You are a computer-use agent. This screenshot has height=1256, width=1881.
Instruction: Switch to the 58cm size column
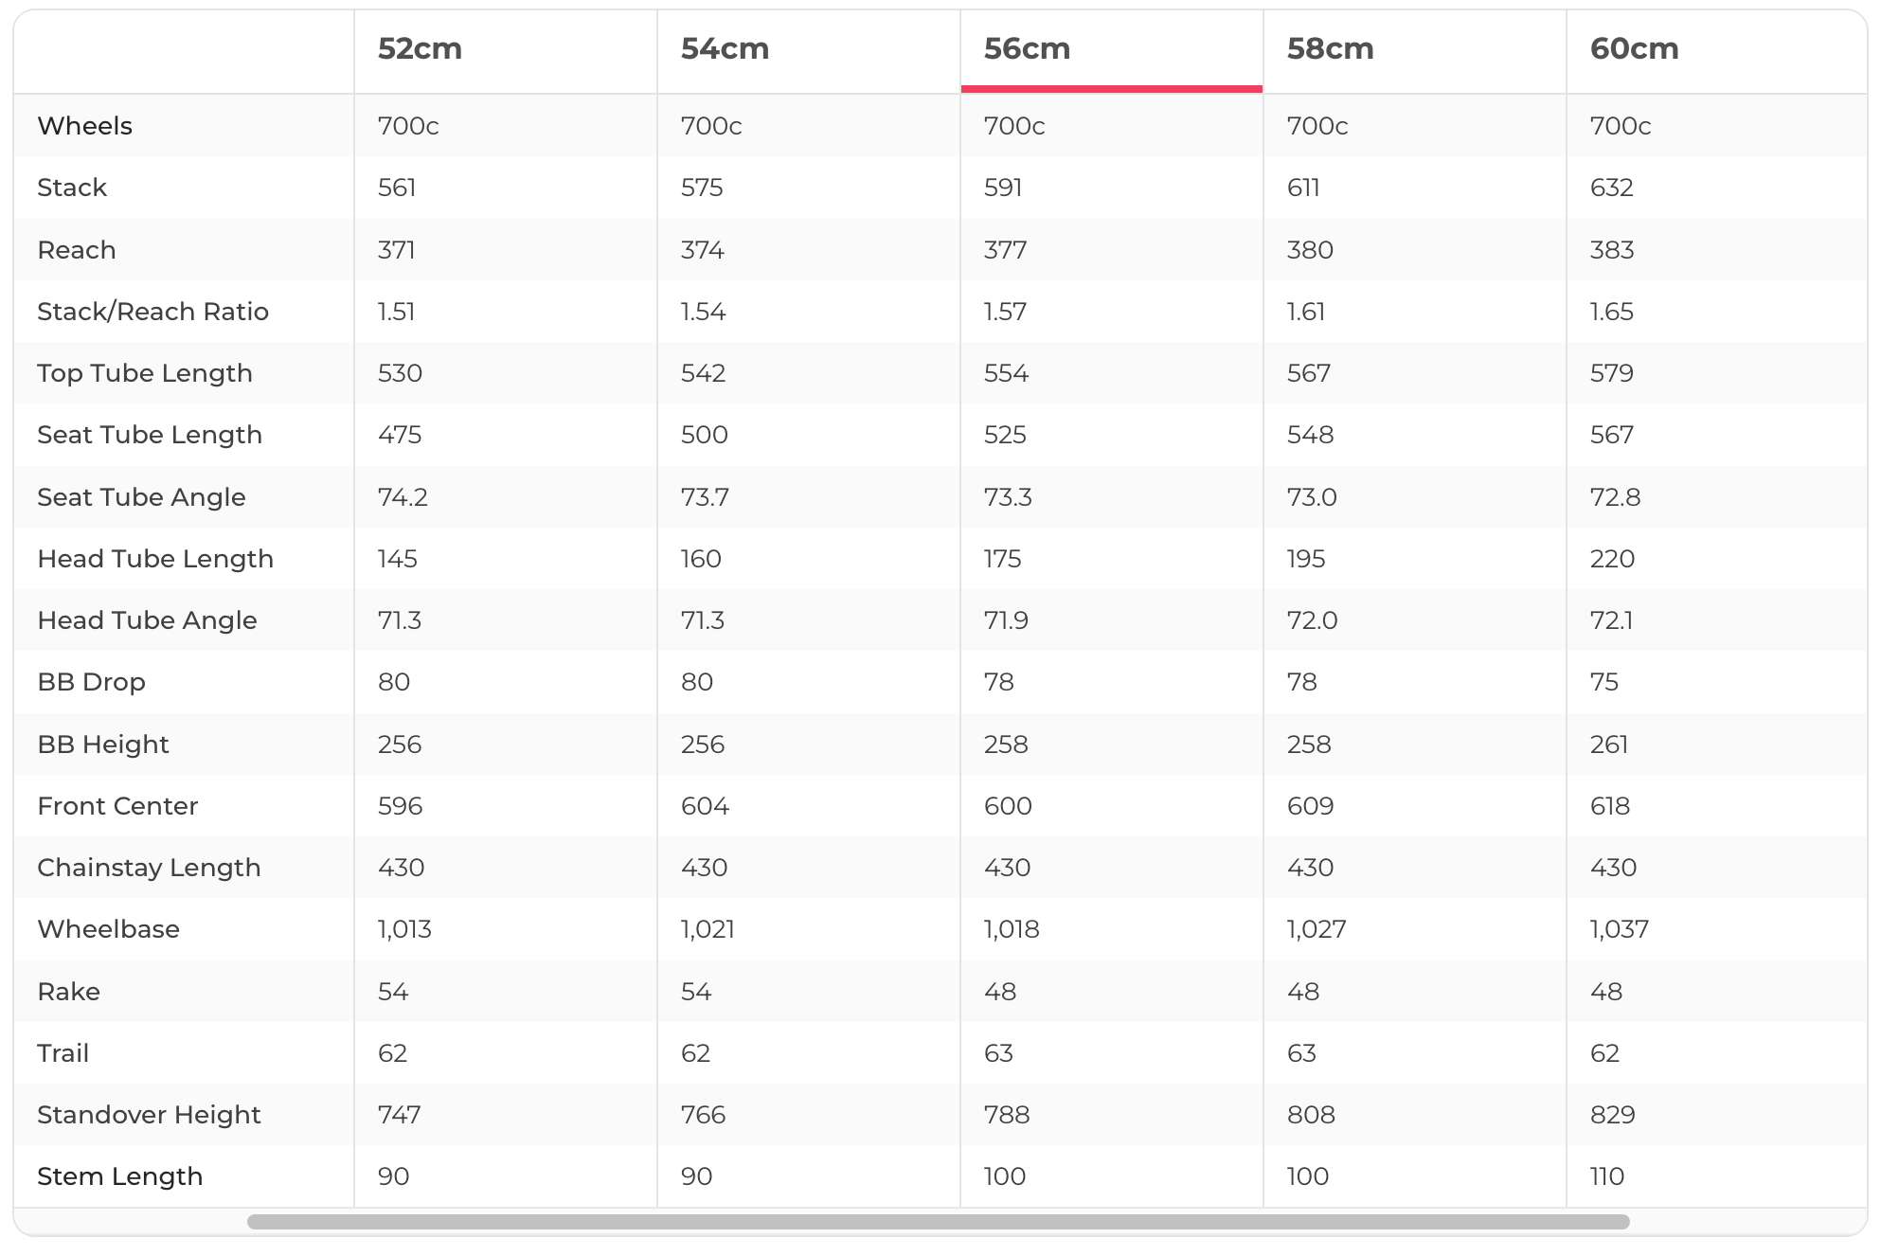coord(1330,49)
